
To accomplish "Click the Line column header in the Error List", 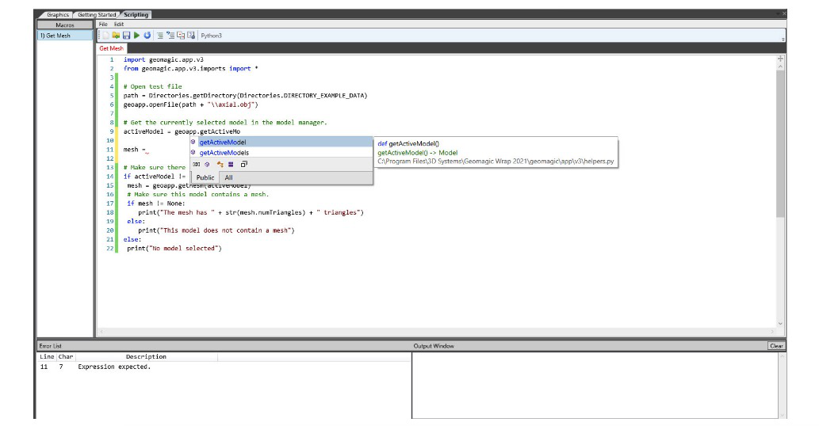I will tap(47, 356).
